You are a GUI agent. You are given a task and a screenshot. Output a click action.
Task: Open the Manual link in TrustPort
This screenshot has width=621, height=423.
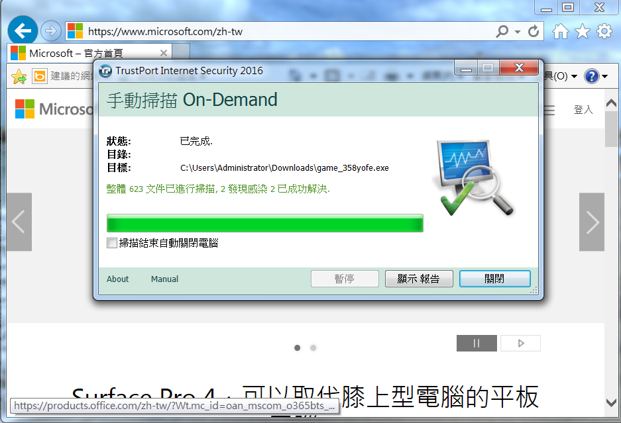165,279
